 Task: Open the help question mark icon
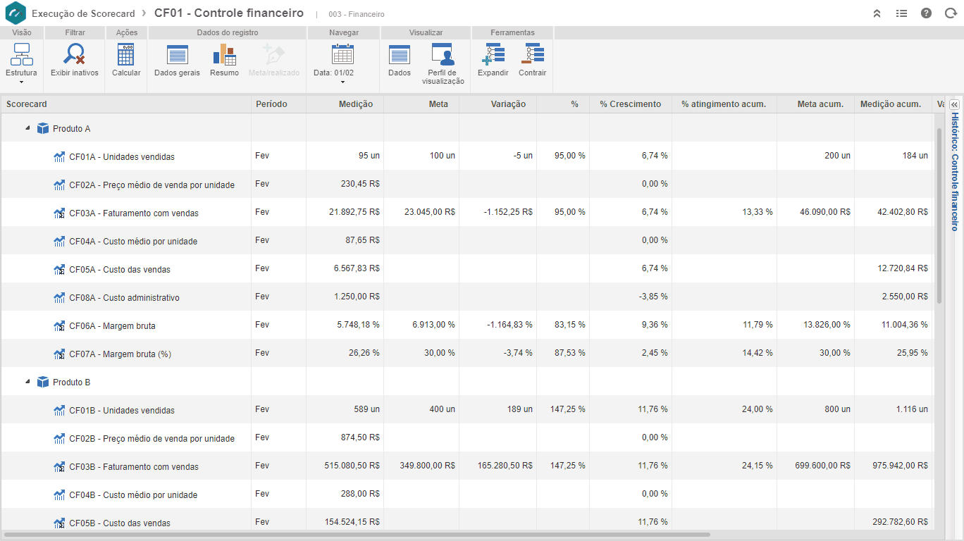pos(926,13)
